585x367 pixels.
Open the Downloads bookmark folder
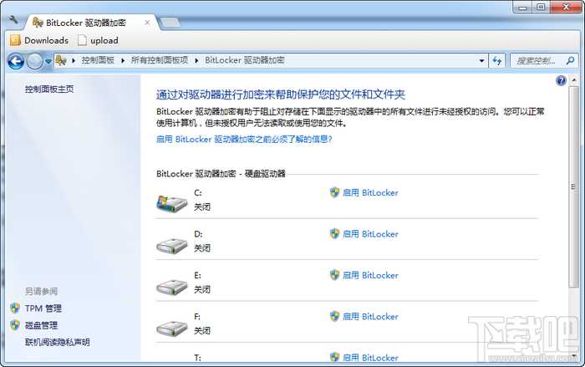tap(39, 40)
